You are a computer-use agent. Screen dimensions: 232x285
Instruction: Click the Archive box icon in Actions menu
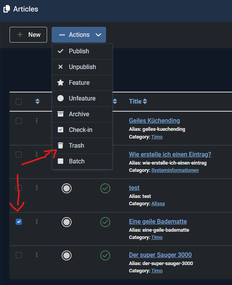(x=60, y=114)
